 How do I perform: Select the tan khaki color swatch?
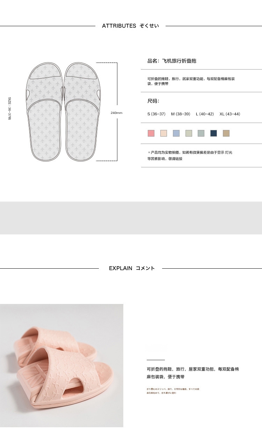tap(226, 133)
